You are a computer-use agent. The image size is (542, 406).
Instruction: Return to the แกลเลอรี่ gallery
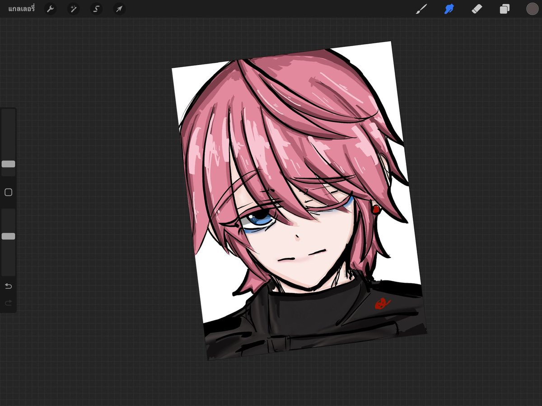coord(21,9)
